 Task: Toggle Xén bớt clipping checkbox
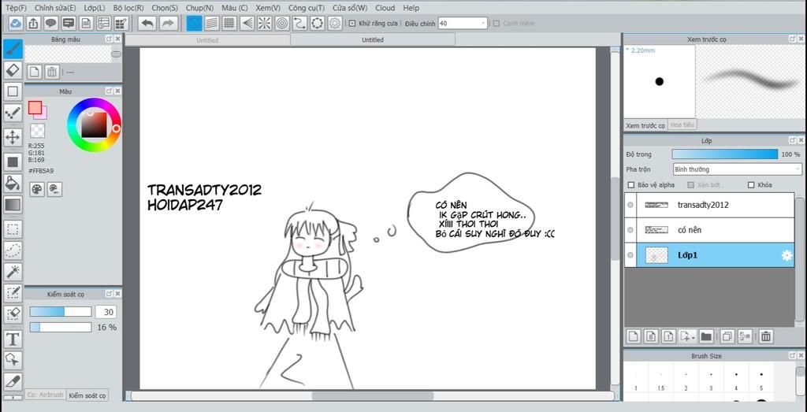pos(691,185)
